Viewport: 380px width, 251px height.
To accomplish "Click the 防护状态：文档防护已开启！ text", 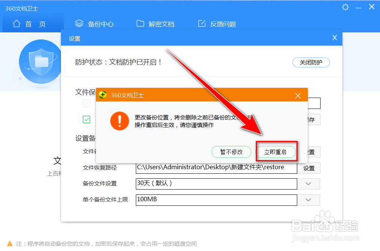I will pos(119,62).
